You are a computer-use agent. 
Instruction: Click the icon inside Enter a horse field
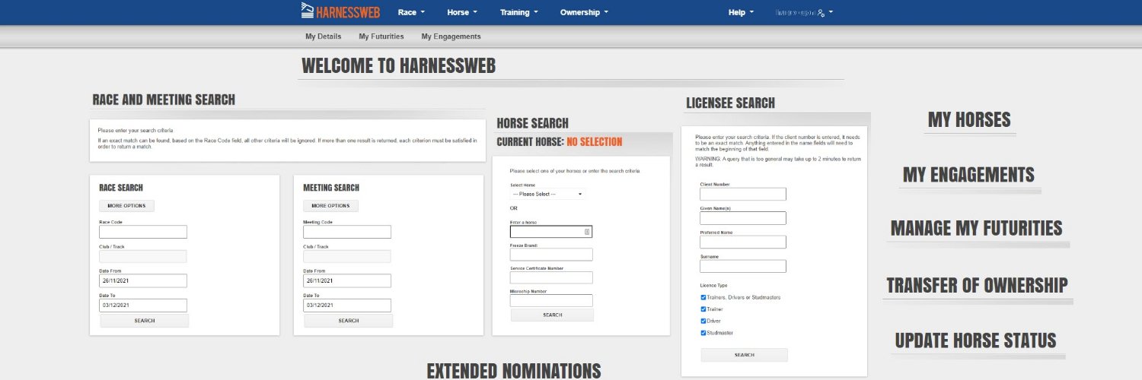click(x=587, y=232)
